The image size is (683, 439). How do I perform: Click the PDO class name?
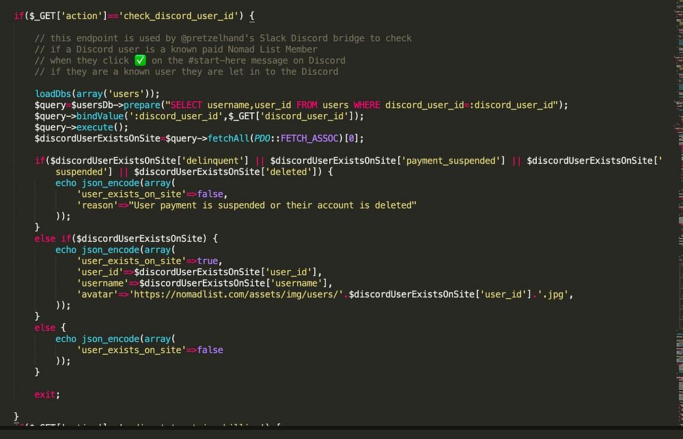tap(262, 139)
